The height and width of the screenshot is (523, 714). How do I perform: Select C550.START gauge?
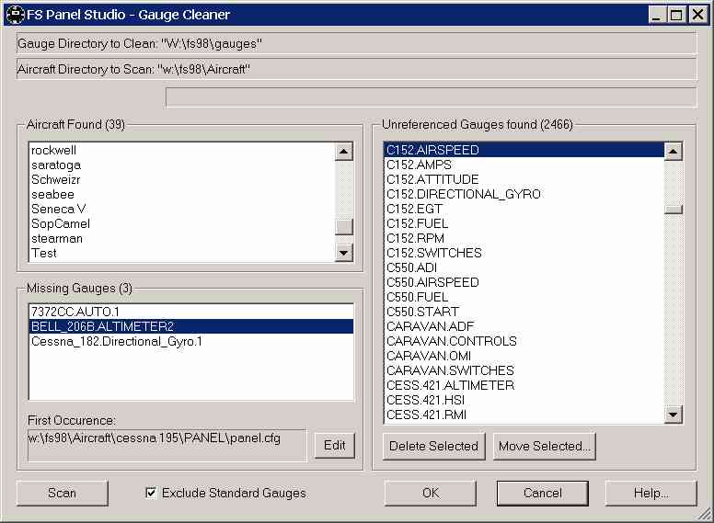click(x=524, y=312)
